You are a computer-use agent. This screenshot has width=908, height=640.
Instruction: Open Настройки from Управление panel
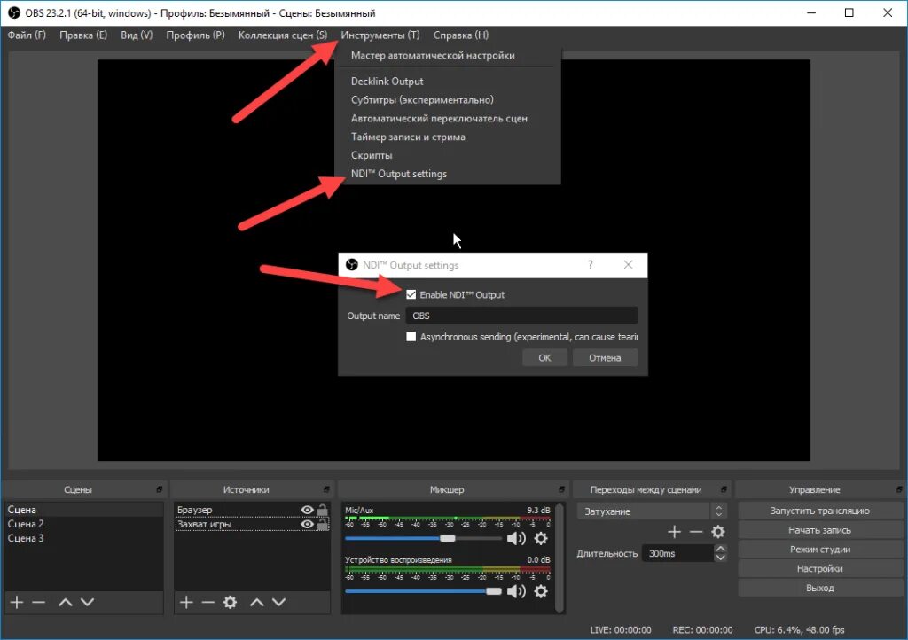coord(819,569)
